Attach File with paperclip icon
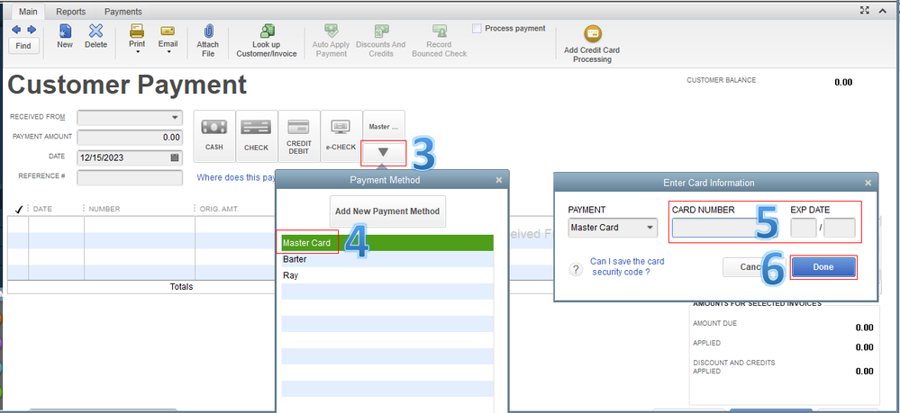The height and width of the screenshot is (413, 900). pyautogui.click(x=208, y=40)
